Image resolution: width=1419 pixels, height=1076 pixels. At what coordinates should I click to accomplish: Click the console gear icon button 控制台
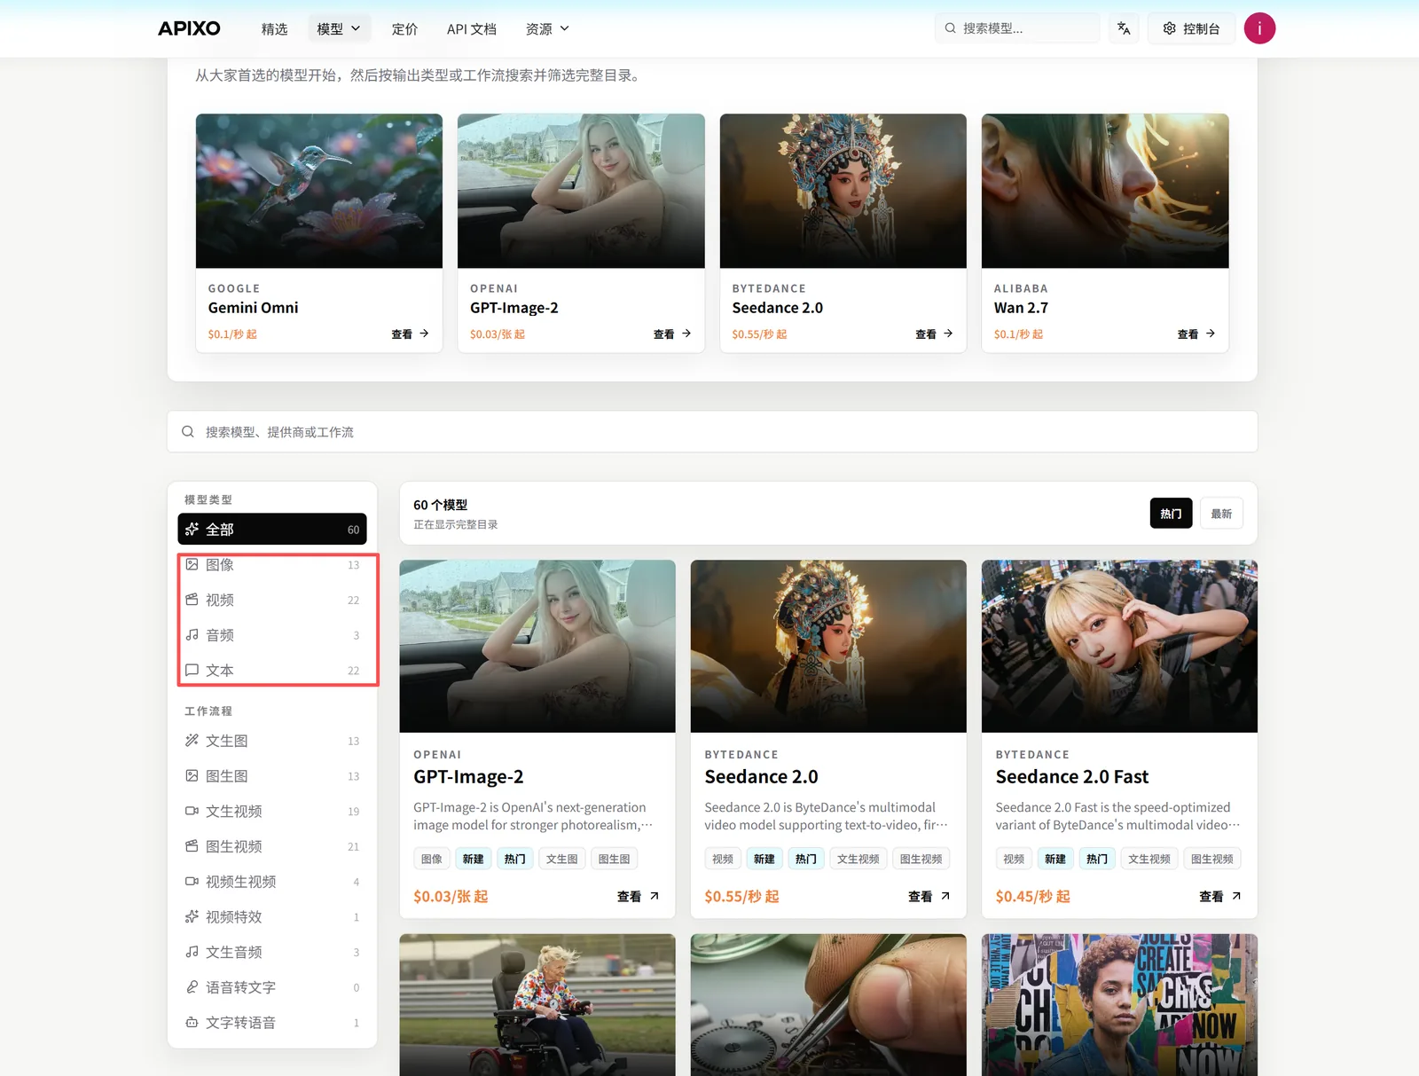tap(1191, 28)
